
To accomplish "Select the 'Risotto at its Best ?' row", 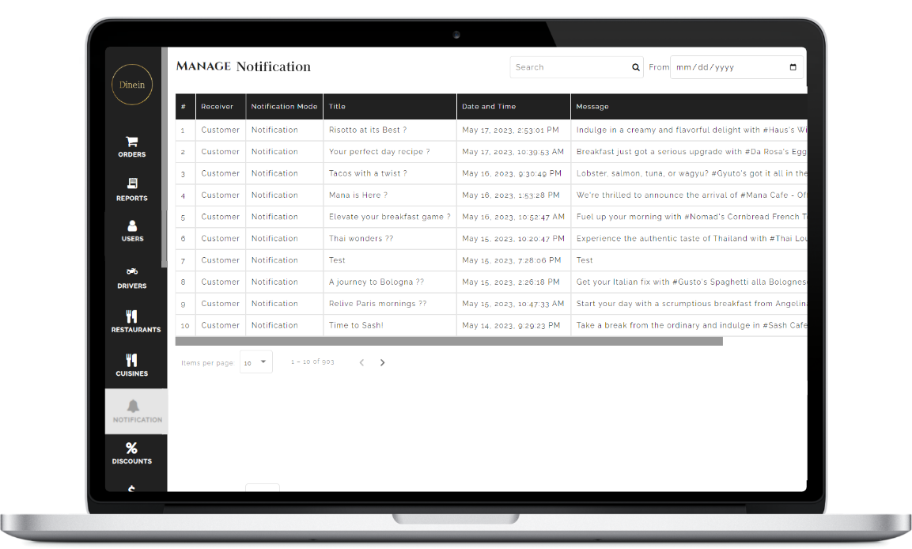I will click(368, 130).
